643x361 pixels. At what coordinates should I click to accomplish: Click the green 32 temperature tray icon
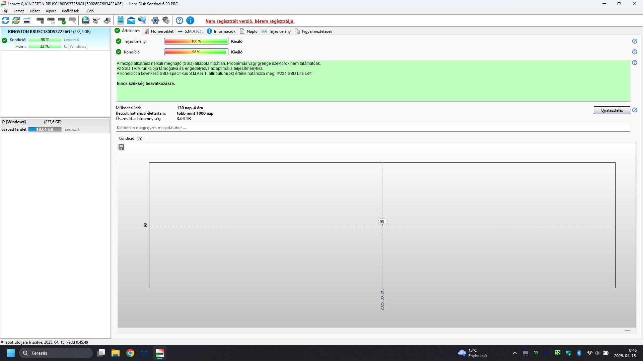[x=558, y=353]
